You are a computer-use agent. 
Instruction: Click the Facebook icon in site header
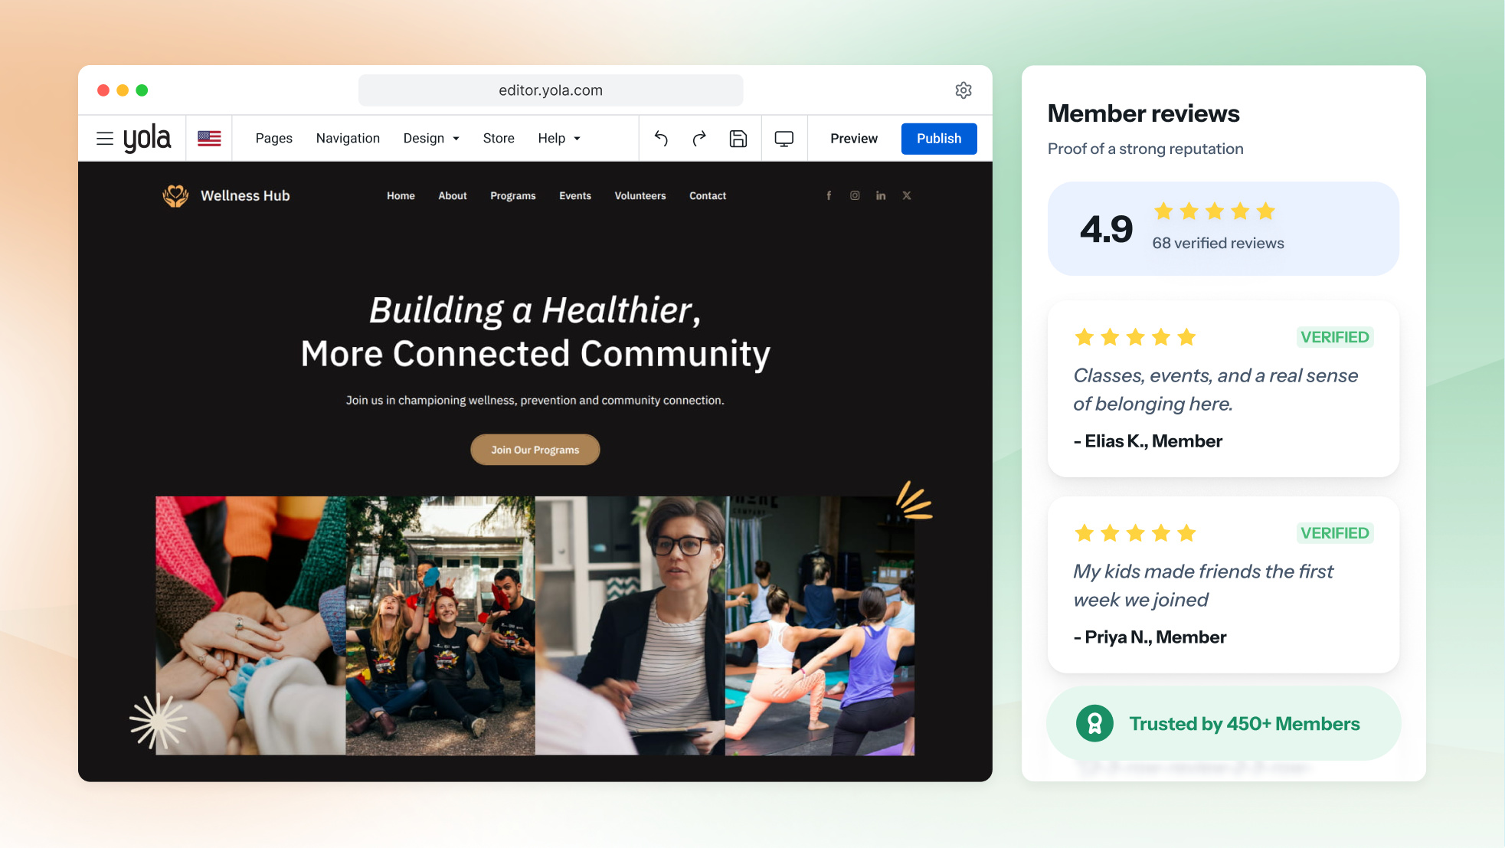coord(829,196)
